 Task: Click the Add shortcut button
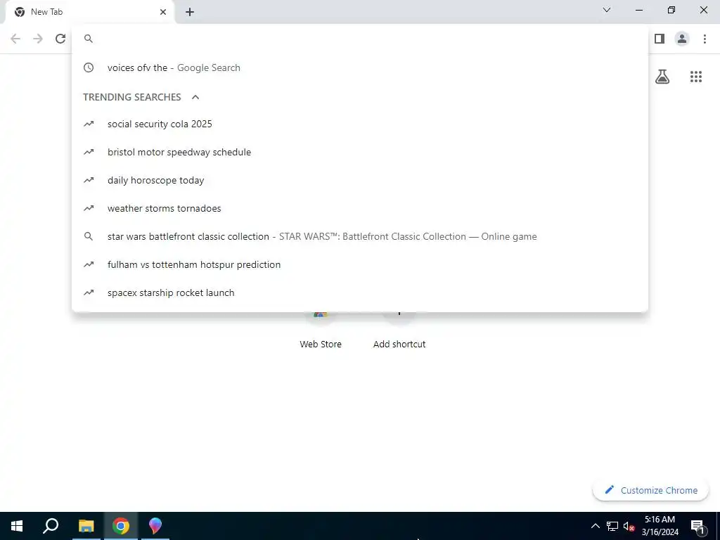point(399,332)
